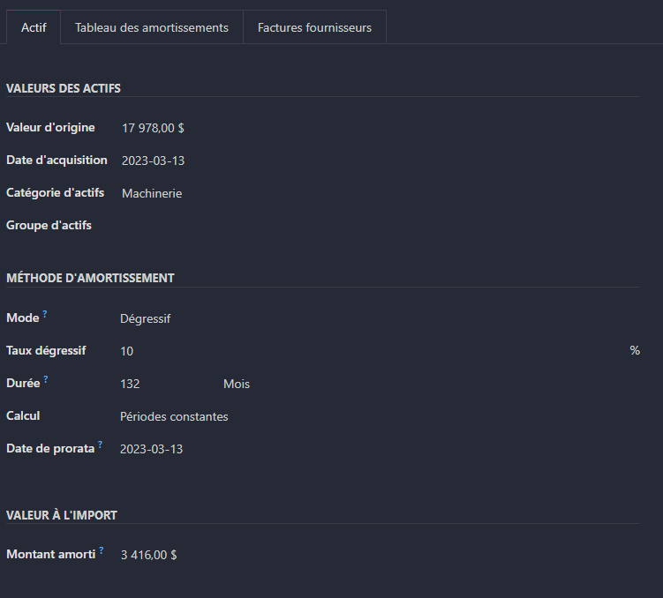Open the Factures fournisseurs tab

click(x=314, y=27)
